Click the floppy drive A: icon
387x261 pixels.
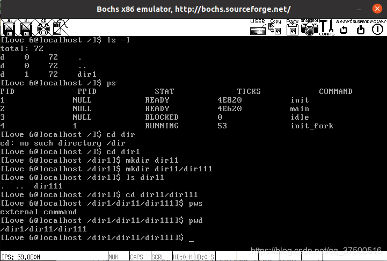[9, 27]
